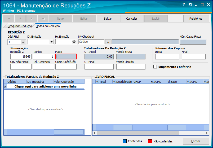Open Nº Checkout lookup ellipsis button

pyautogui.click(x=108, y=42)
